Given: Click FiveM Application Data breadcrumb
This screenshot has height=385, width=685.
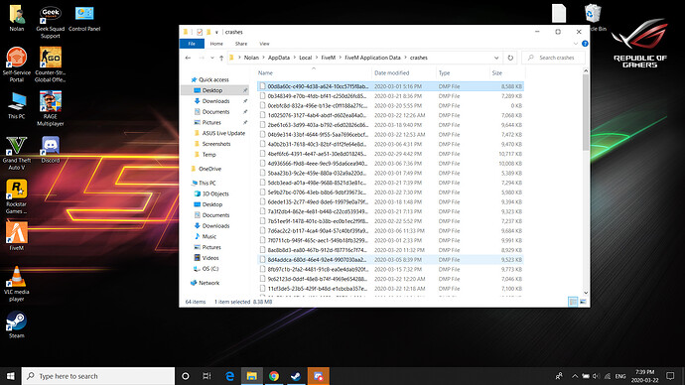Looking at the screenshot, I should (x=372, y=58).
